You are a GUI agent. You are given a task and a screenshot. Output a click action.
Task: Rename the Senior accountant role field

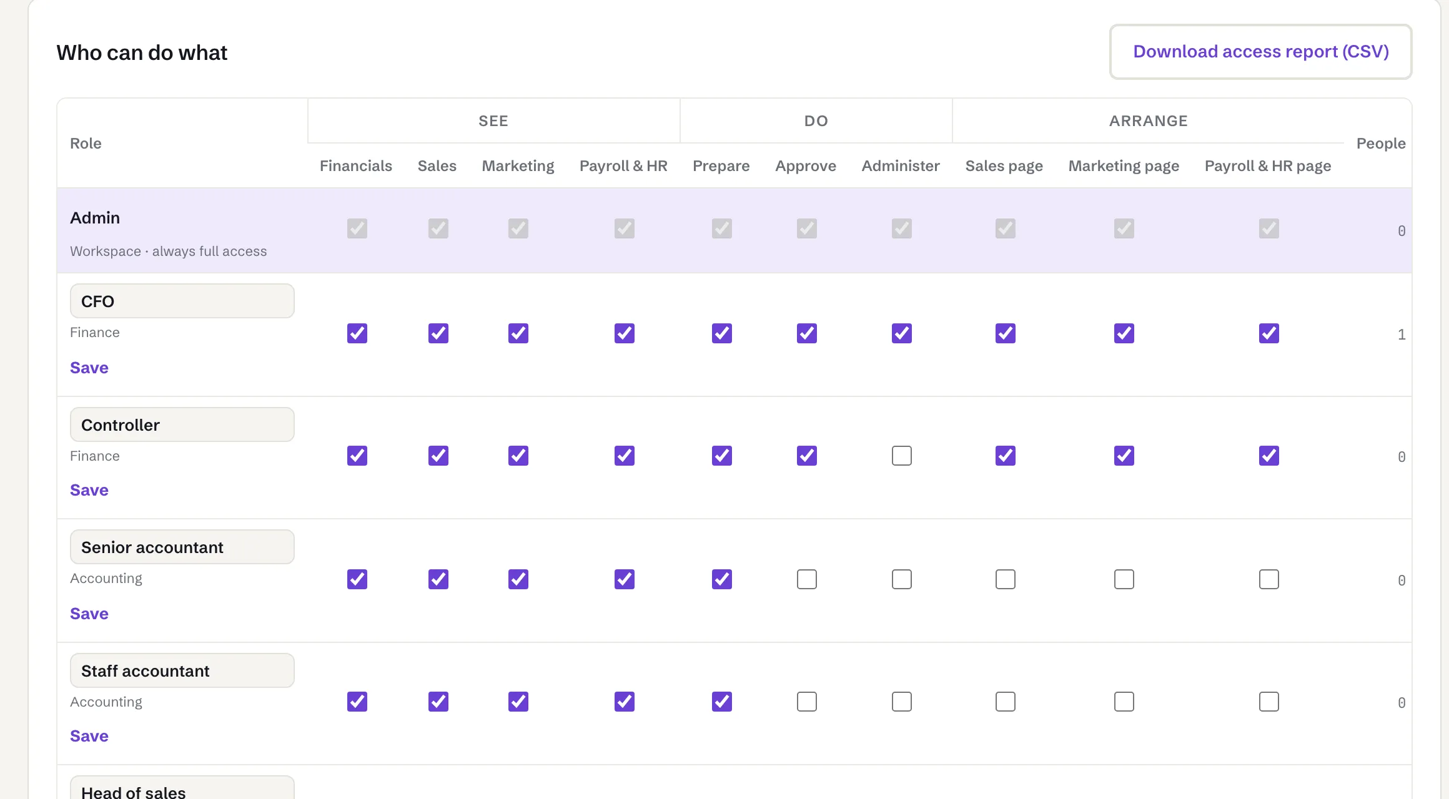click(x=182, y=547)
